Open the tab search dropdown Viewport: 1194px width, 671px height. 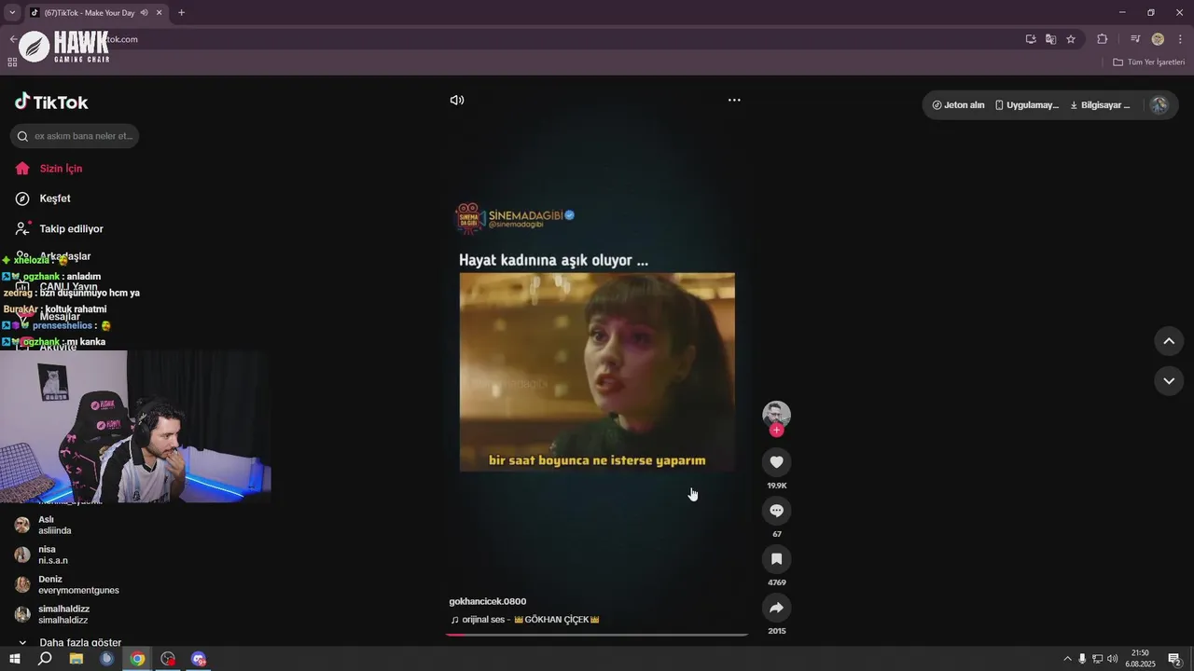(x=12, y=13)
